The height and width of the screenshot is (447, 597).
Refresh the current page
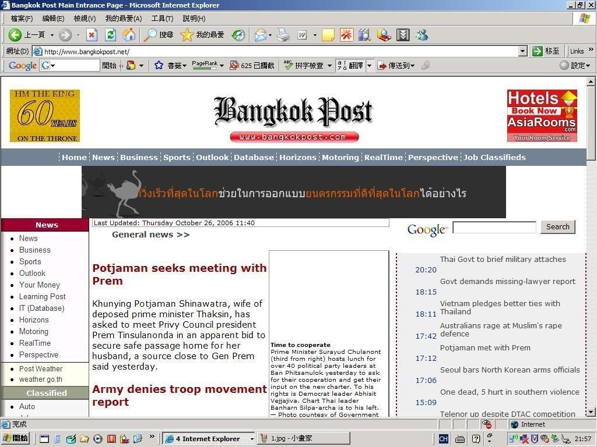click(110, 35)
